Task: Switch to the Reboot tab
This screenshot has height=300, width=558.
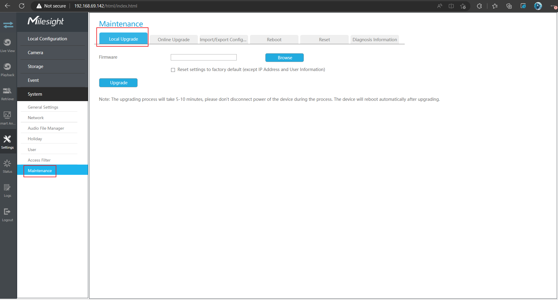Action: click(x=274, y=39)
